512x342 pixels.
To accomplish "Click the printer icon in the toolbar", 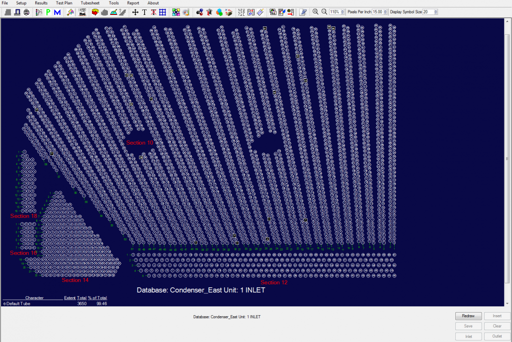I will click(x=26, y=12).
